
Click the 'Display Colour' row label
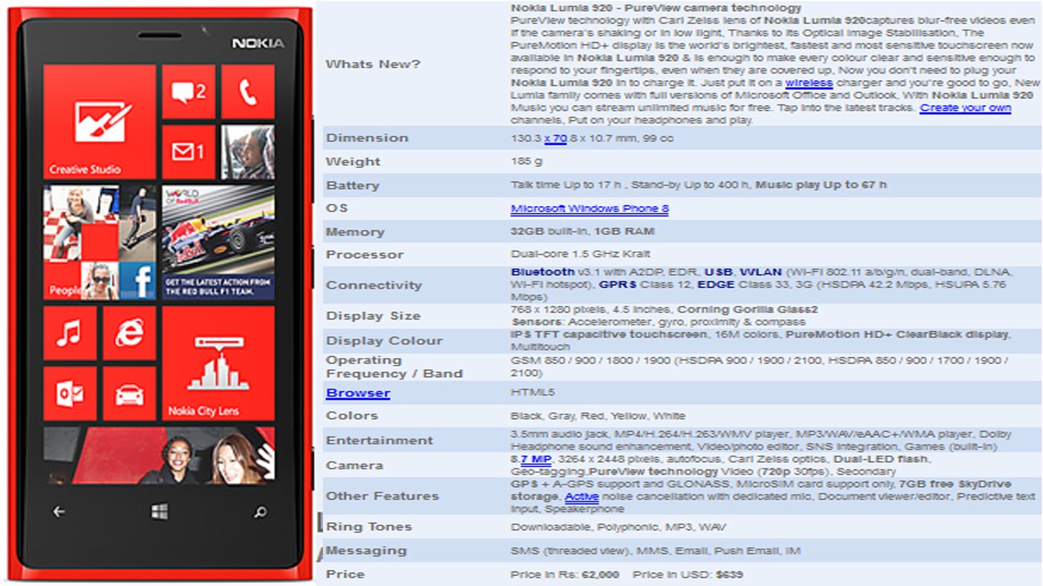click(x=384, y=341)
